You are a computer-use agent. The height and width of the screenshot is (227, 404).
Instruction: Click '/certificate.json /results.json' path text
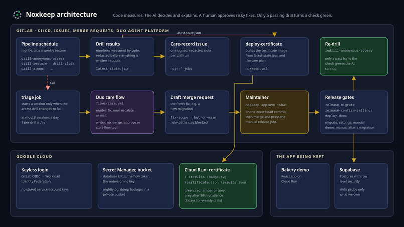(215, 182)
